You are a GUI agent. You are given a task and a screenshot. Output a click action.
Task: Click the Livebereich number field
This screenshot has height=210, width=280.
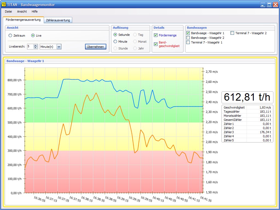coord(30,47)
